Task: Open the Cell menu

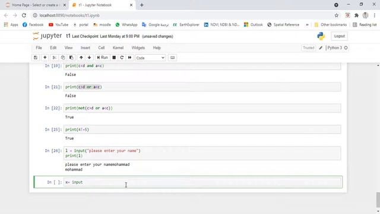Action: point(102,48)
